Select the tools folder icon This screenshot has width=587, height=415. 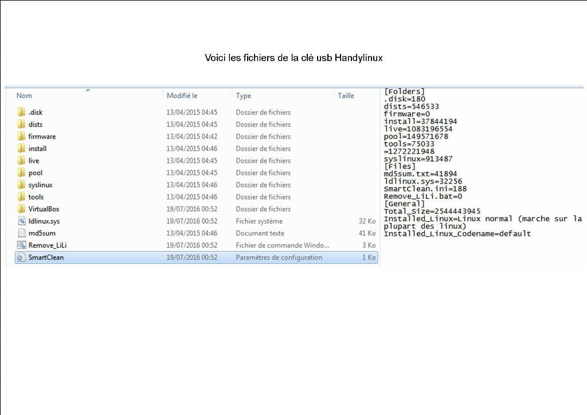point(21,197)
